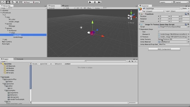Open the RGB render mode dropdown

click(x=70, y=8)
